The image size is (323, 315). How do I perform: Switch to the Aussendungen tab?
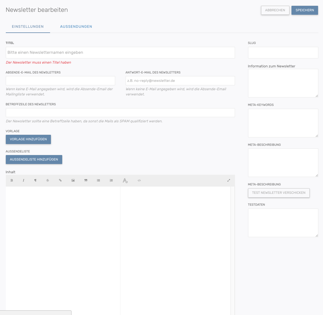point(76,27)
